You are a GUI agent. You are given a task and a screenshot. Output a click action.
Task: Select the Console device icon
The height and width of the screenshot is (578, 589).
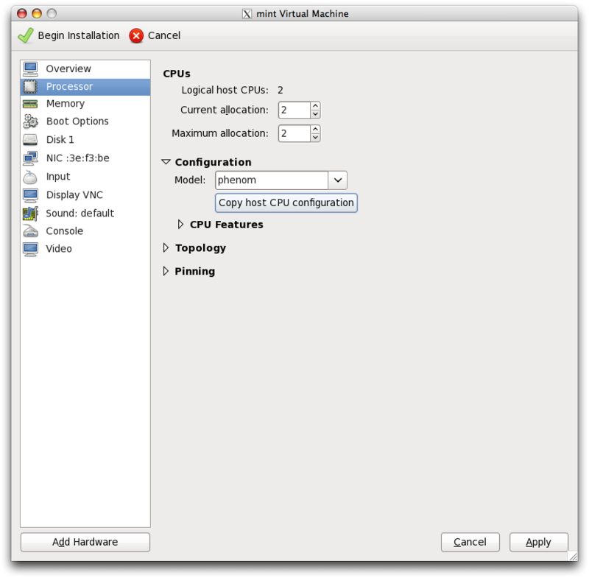coord(30,231)
